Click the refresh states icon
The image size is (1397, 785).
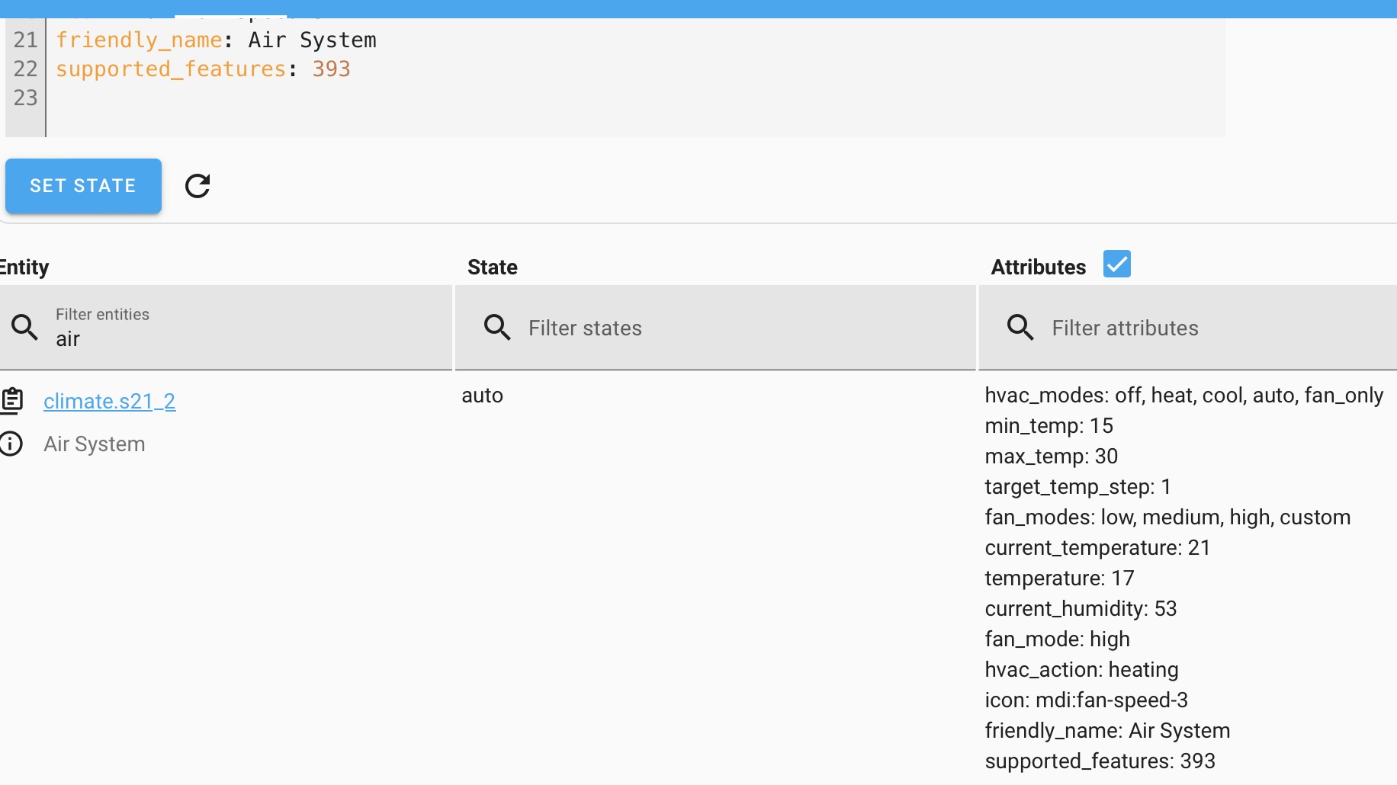pyautogui.click(x=198, y=185)
